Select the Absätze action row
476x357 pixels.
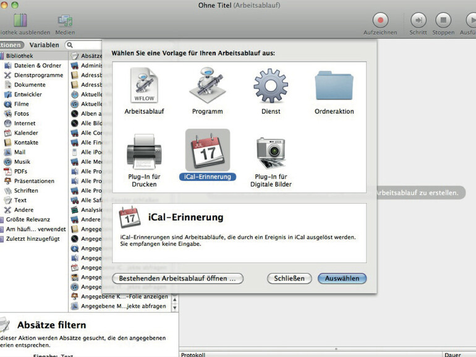86,56
